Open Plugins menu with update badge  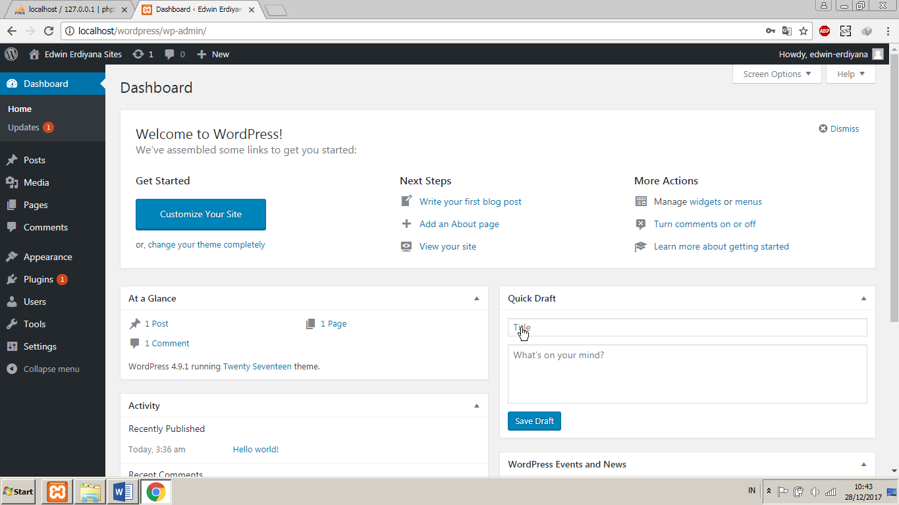pyautogui.click(x=53, y=279)
